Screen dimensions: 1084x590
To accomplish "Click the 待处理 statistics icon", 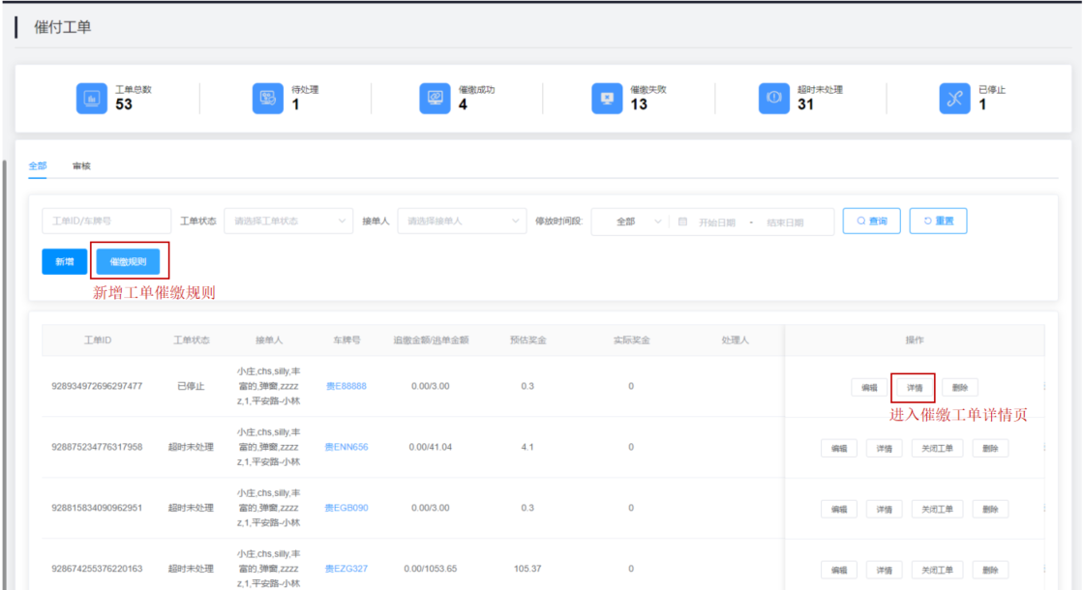I will (x=267, y=98).
